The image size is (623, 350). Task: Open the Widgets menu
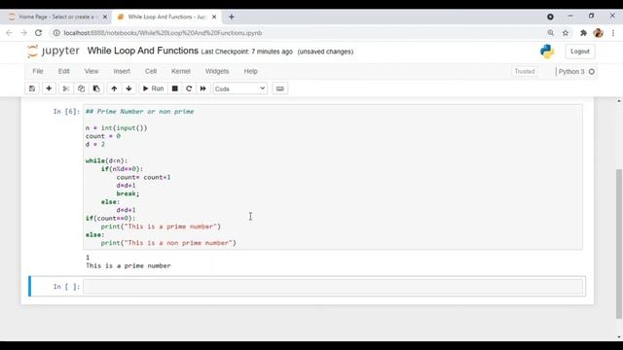tap(217, 71)
